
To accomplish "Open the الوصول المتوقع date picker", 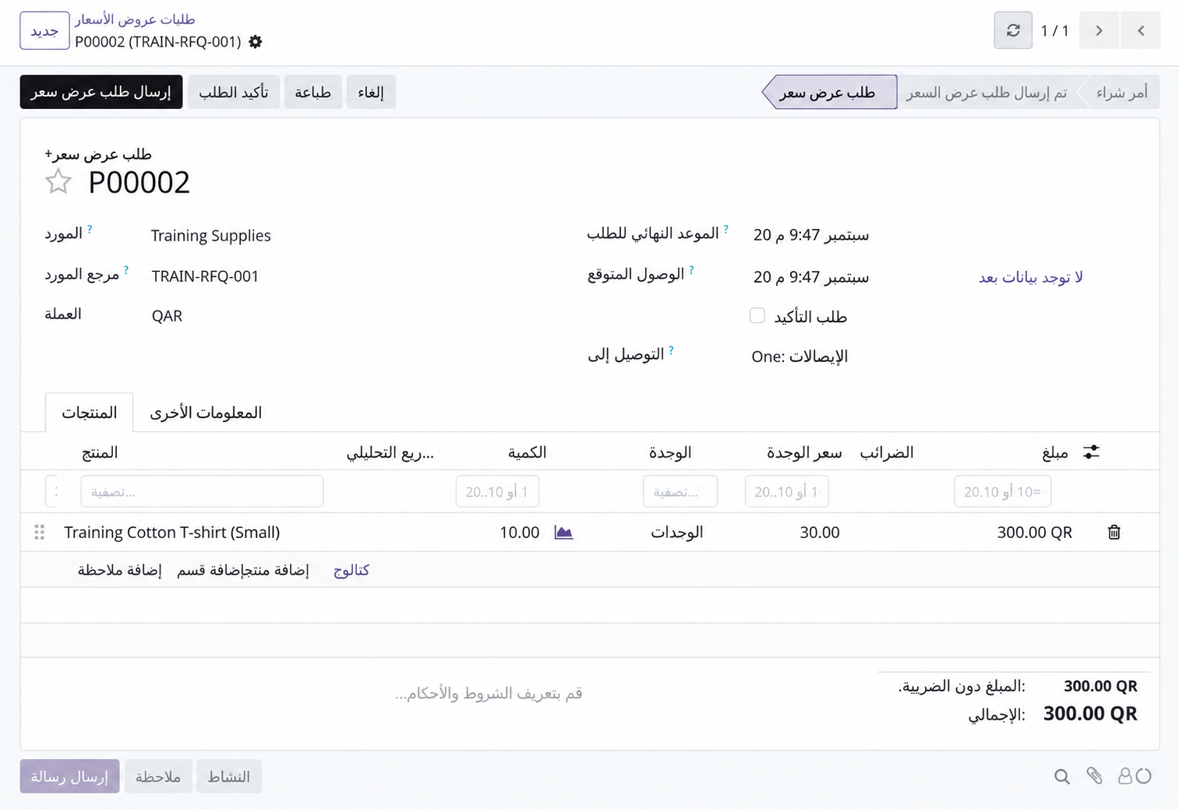I will point(811,277).
